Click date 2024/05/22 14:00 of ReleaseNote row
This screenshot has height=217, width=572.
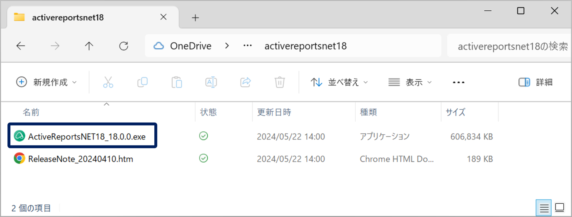[x=291, y=159]
